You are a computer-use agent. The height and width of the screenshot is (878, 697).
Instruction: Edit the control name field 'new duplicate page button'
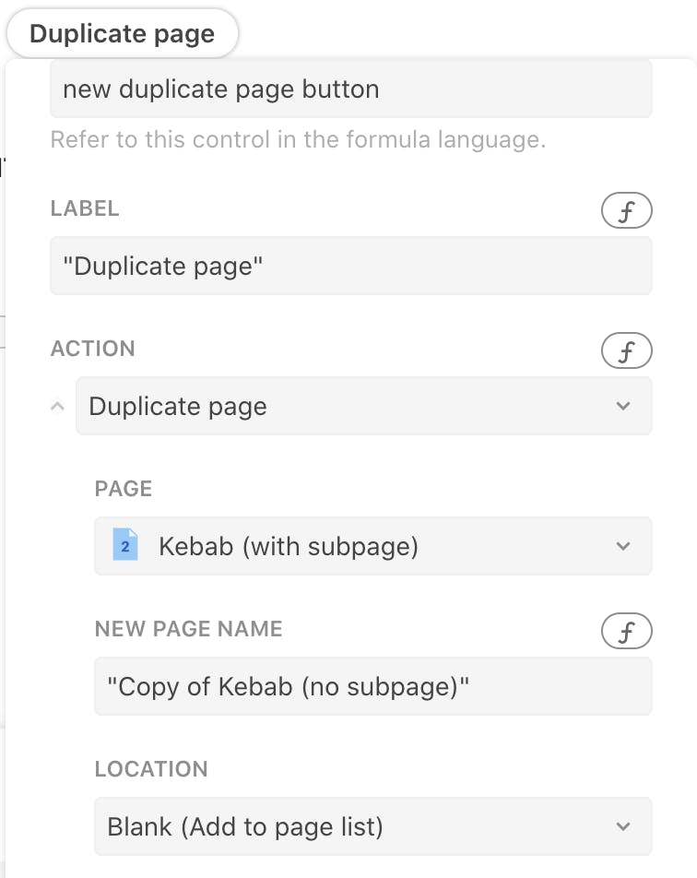[x=351, y=89]
